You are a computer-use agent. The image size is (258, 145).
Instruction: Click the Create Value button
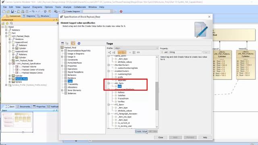point(141,131)
